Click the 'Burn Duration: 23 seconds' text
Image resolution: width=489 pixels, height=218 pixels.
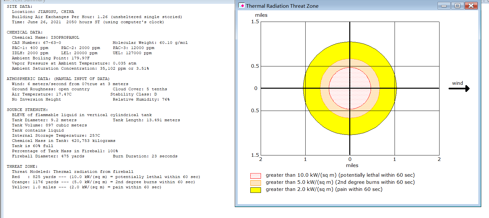pos(145,156)
